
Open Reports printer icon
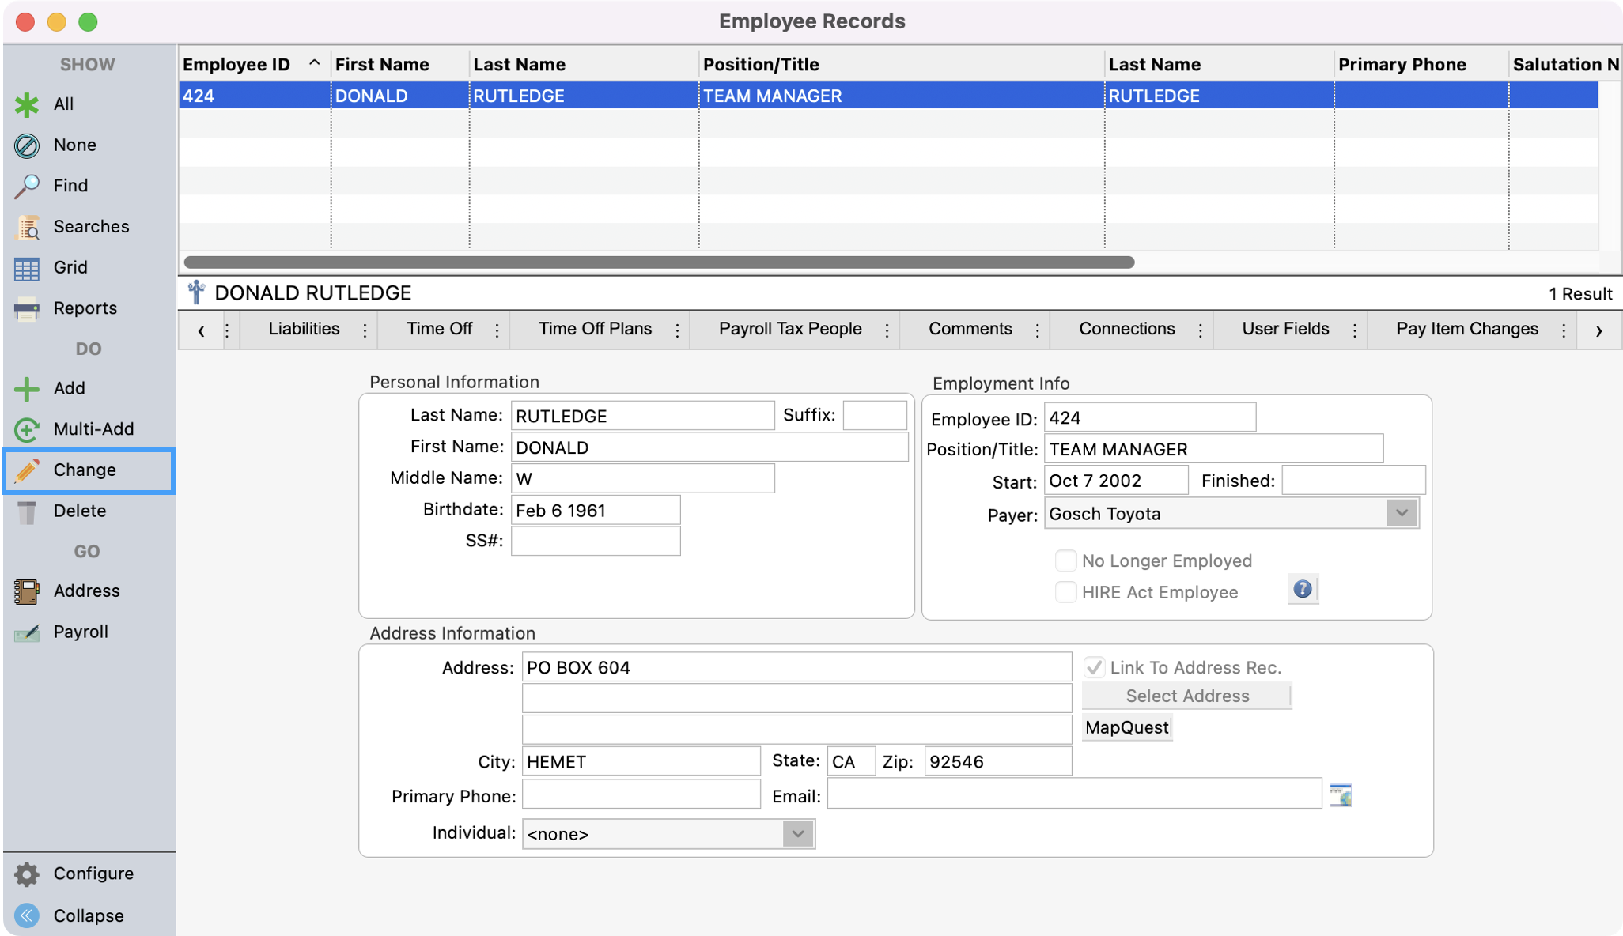pyautogui.click(x=27, y=308)
